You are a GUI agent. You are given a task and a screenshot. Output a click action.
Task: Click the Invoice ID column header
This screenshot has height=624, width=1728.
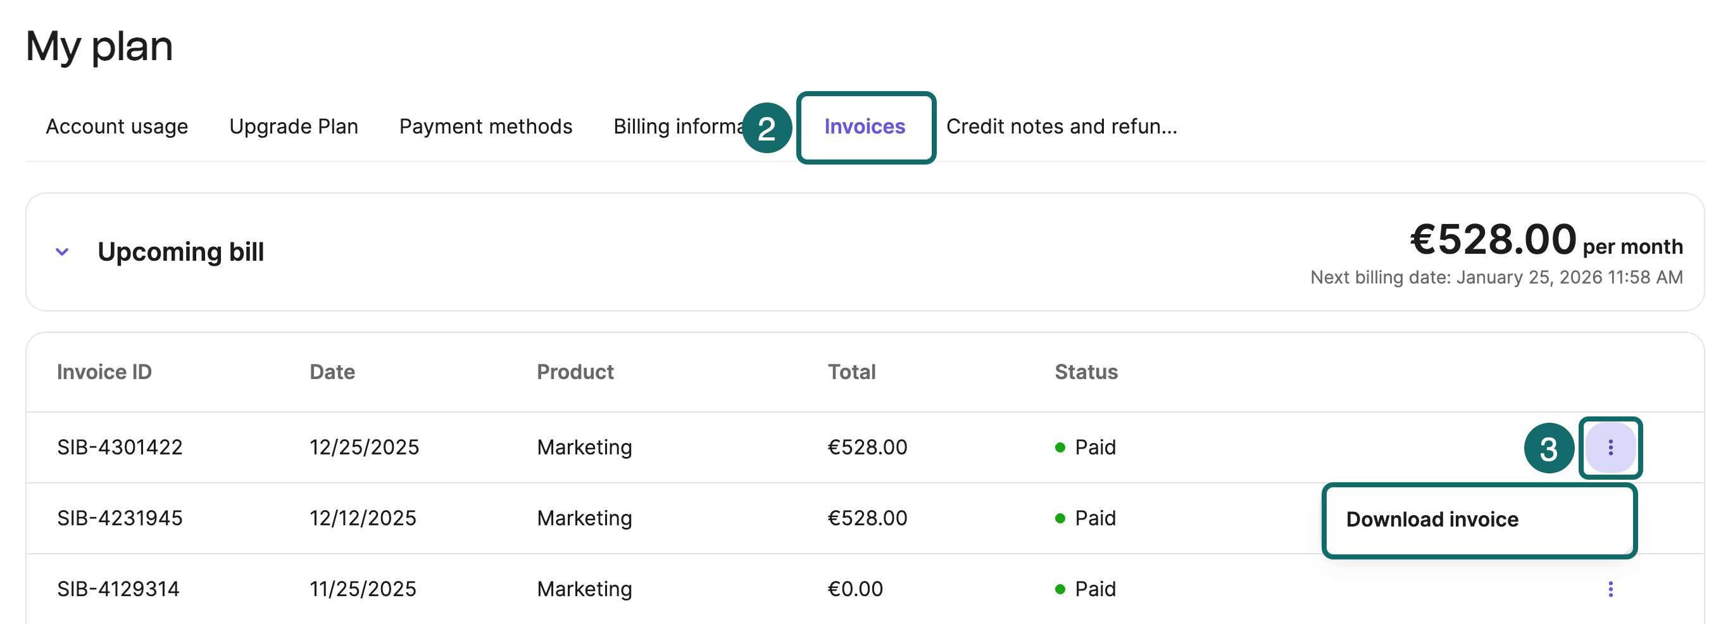(104, 371)
